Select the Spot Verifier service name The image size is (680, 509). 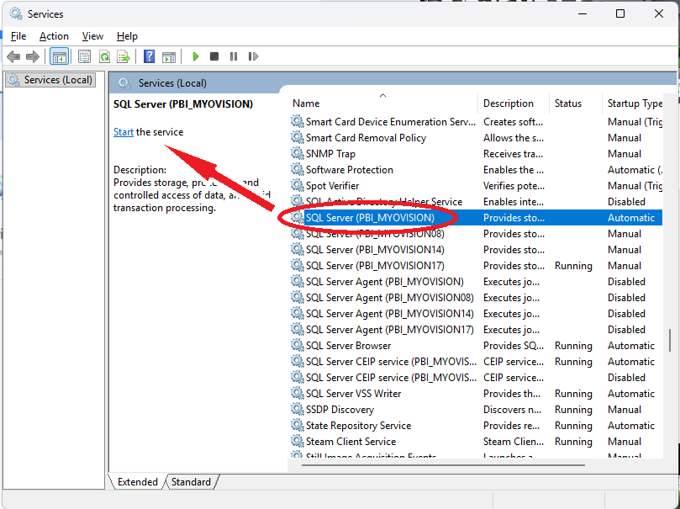332,186
